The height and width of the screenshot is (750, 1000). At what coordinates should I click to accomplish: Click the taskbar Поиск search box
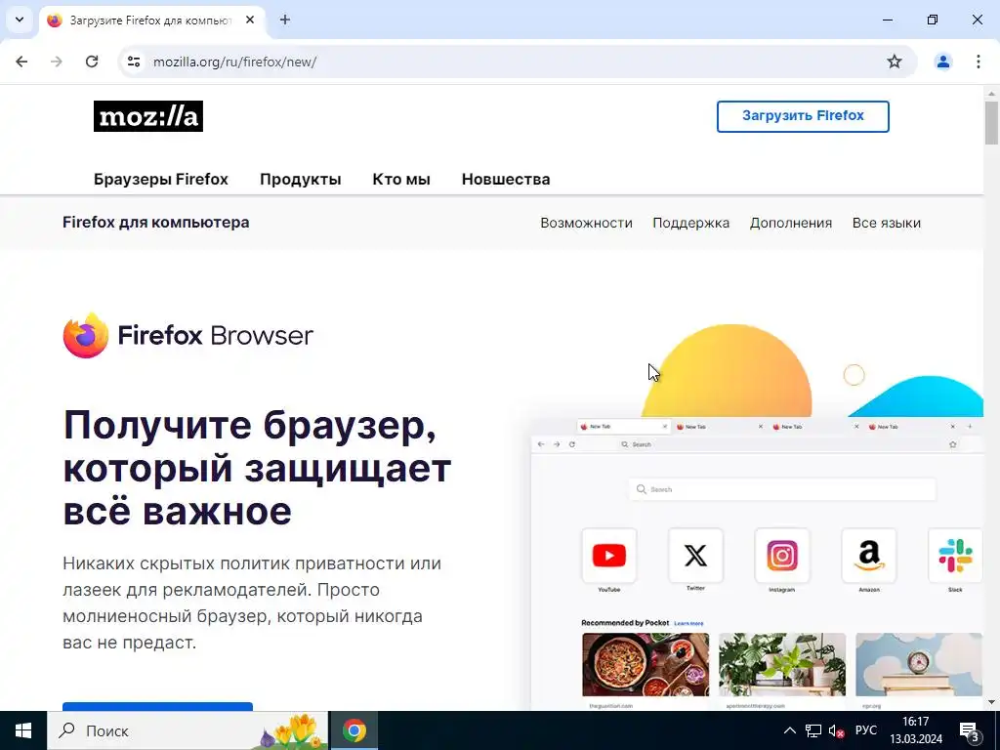click(187, 730)
